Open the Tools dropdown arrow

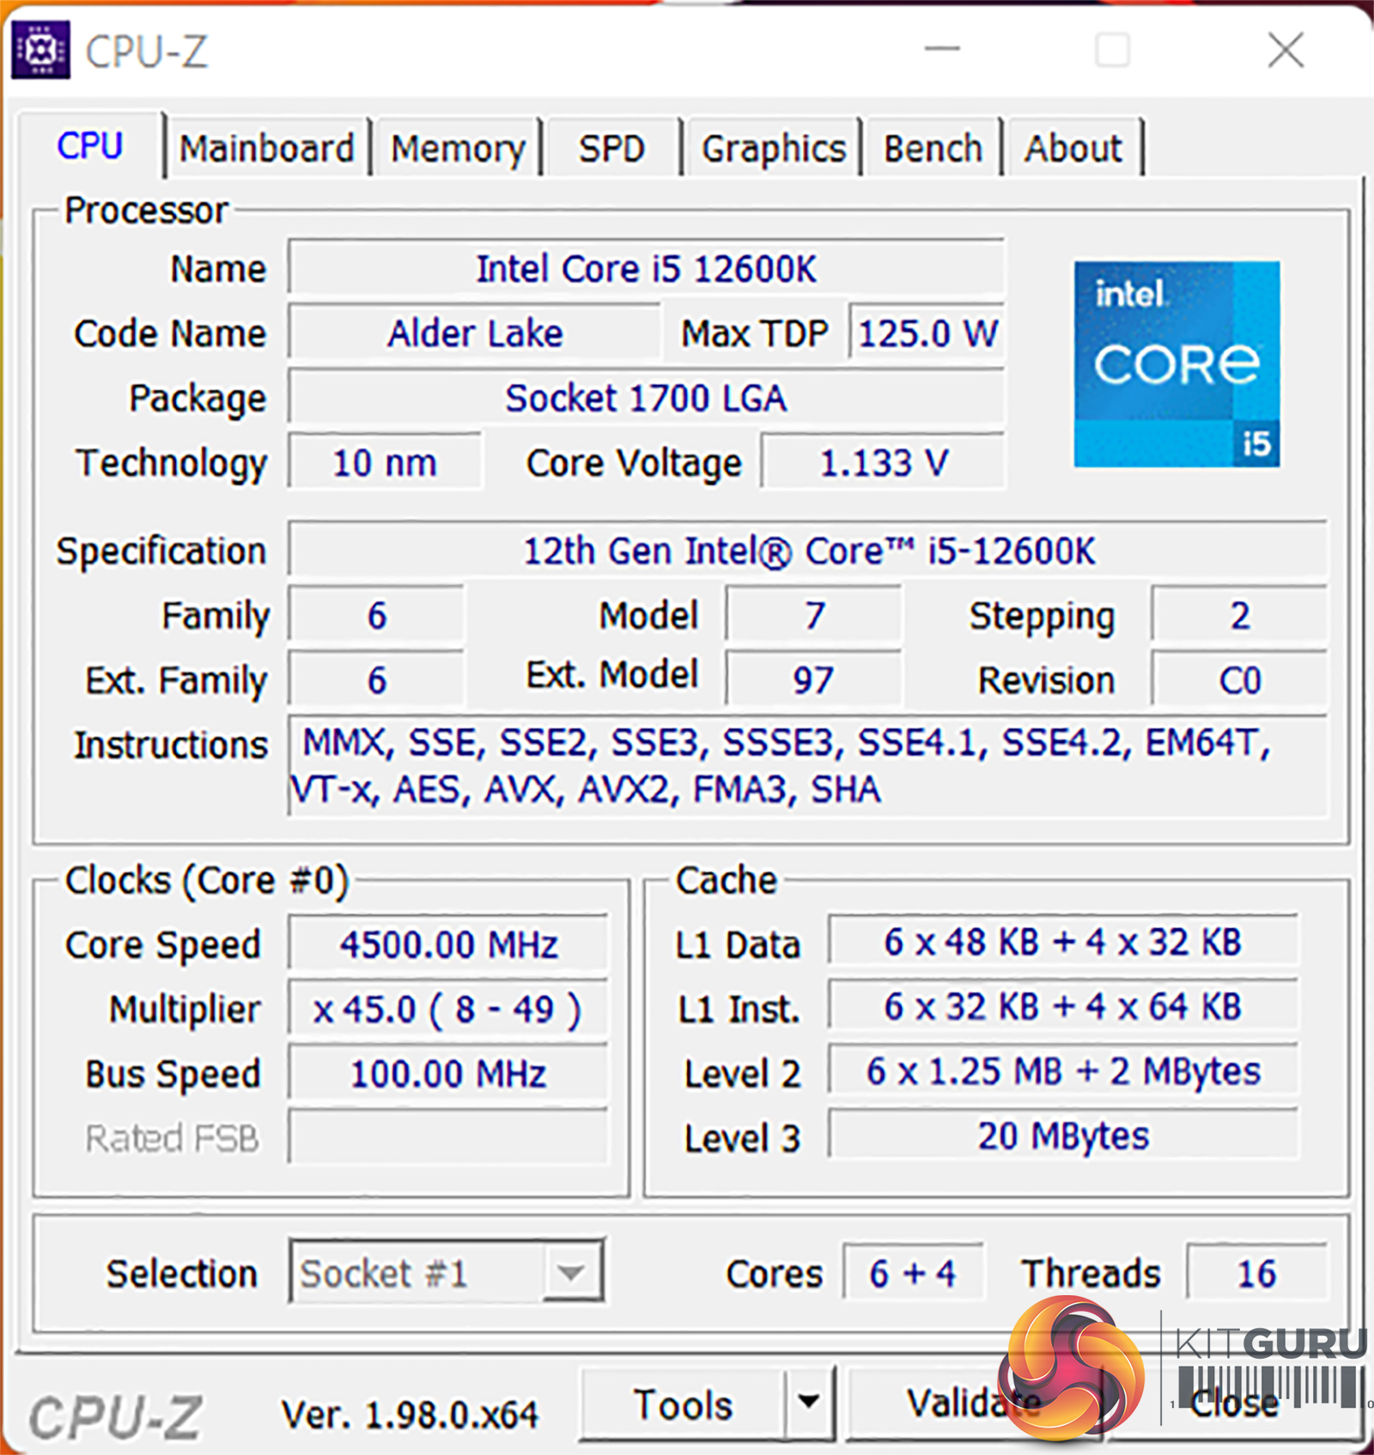point(808,1403)
